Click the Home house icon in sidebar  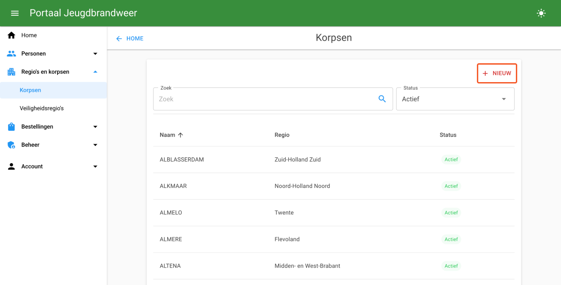12,35
